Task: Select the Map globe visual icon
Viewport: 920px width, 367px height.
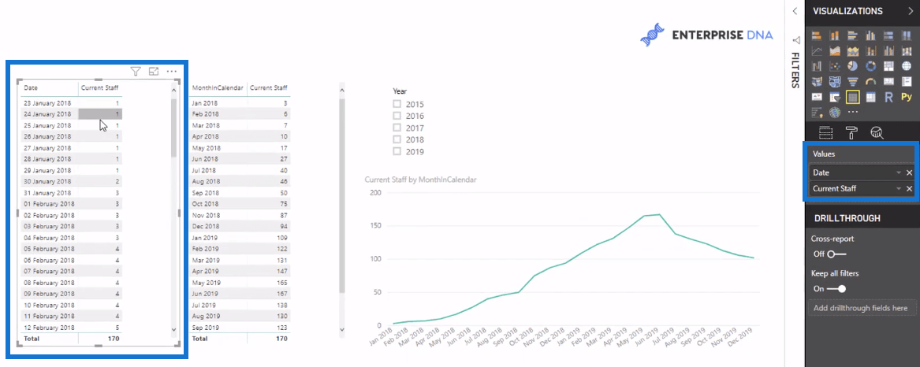Action: click(x=907, y=66)
